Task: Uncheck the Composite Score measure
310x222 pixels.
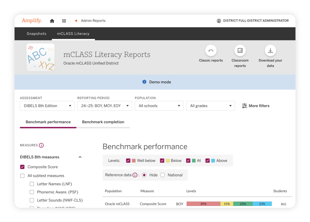Action: coord(22,167)
